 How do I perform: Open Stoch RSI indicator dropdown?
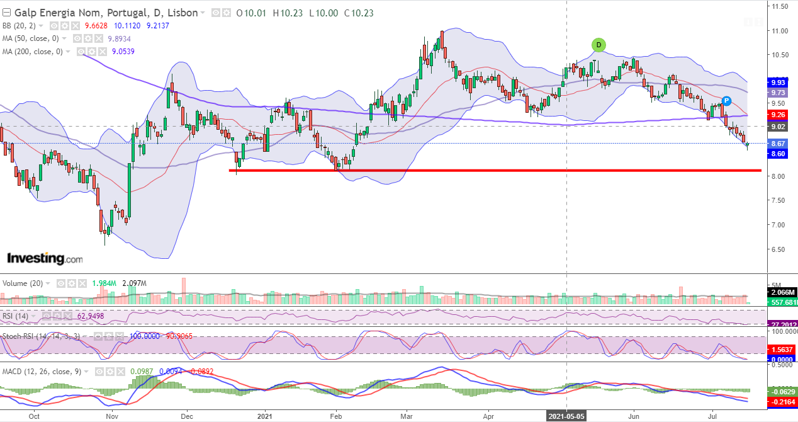point(86,336)
